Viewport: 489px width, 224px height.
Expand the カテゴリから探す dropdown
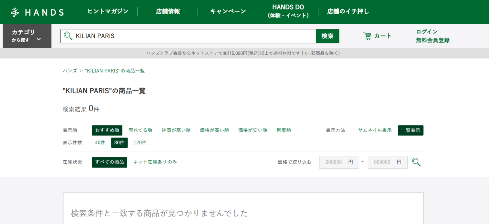click(x=27, y=36)
